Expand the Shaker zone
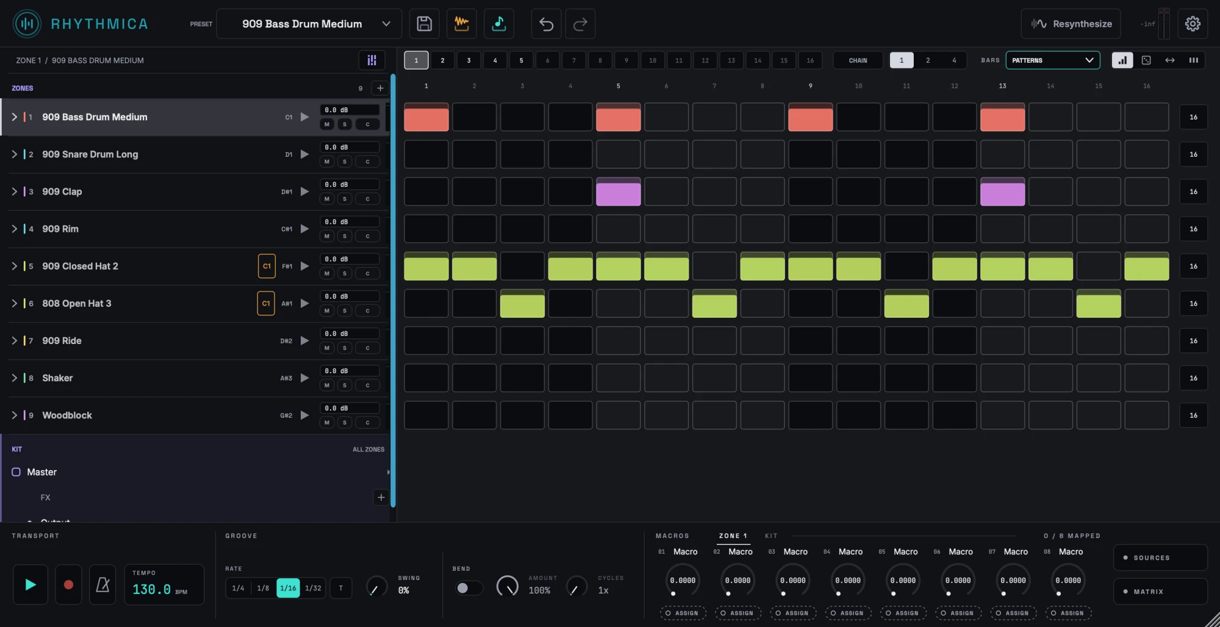 (15, 378)
